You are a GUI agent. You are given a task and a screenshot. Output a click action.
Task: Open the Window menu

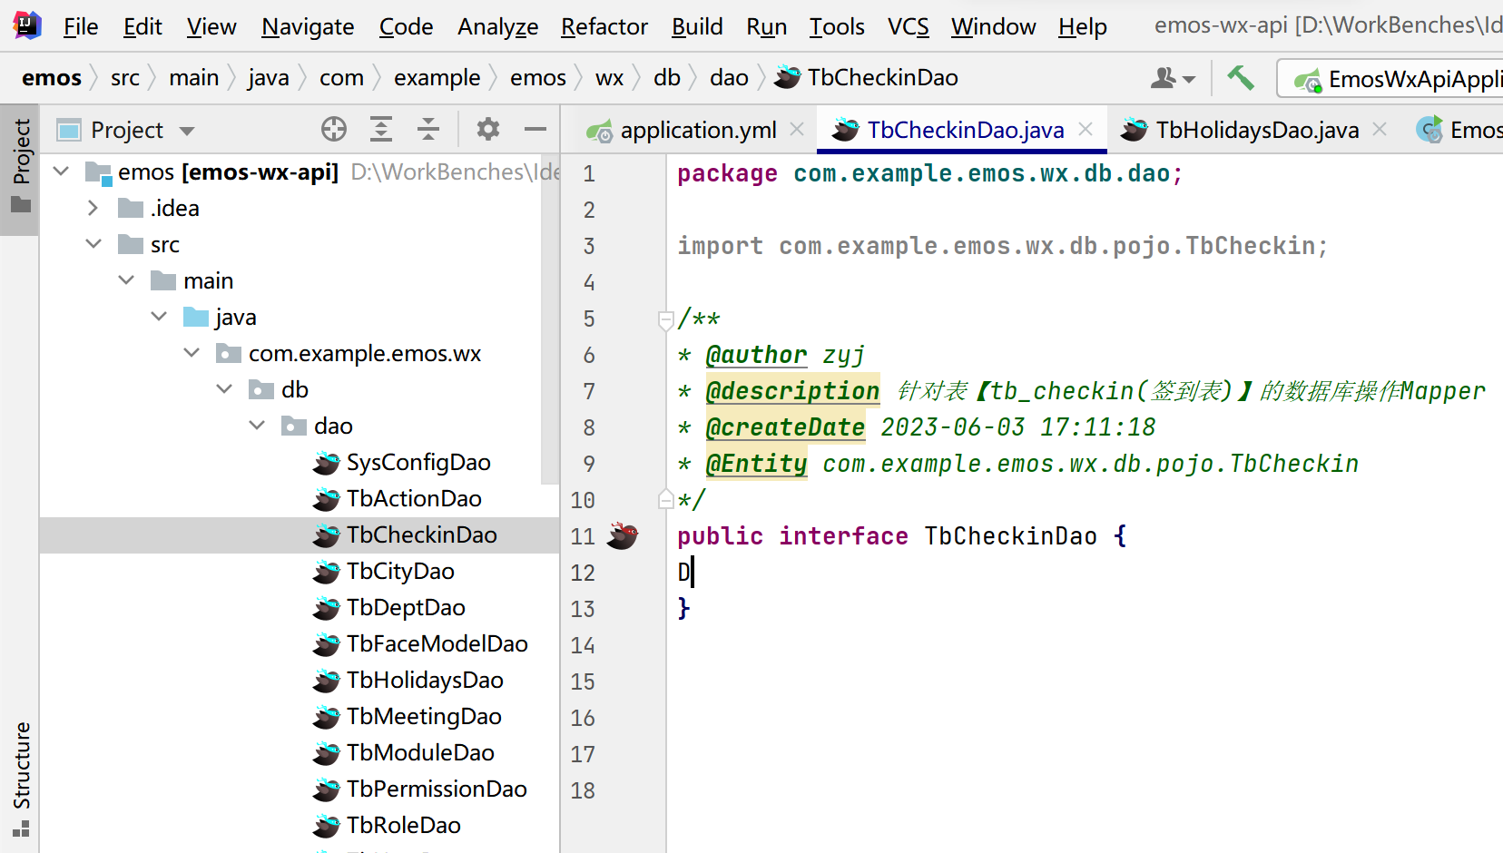tap(994, 26)
